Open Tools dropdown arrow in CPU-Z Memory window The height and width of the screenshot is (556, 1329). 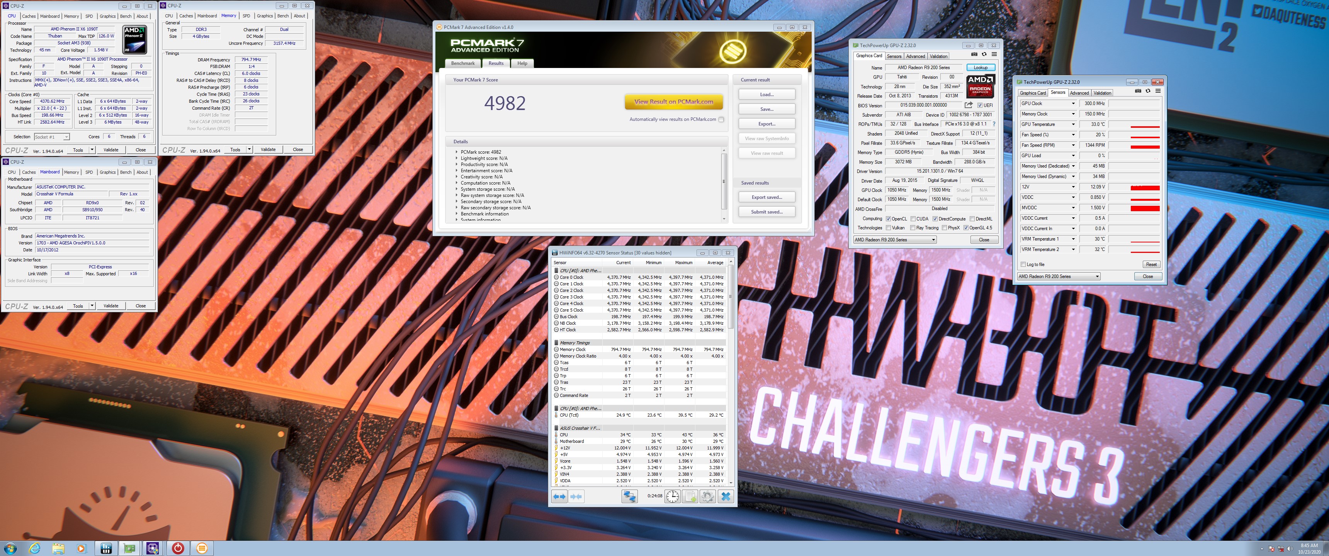point(249,149)
